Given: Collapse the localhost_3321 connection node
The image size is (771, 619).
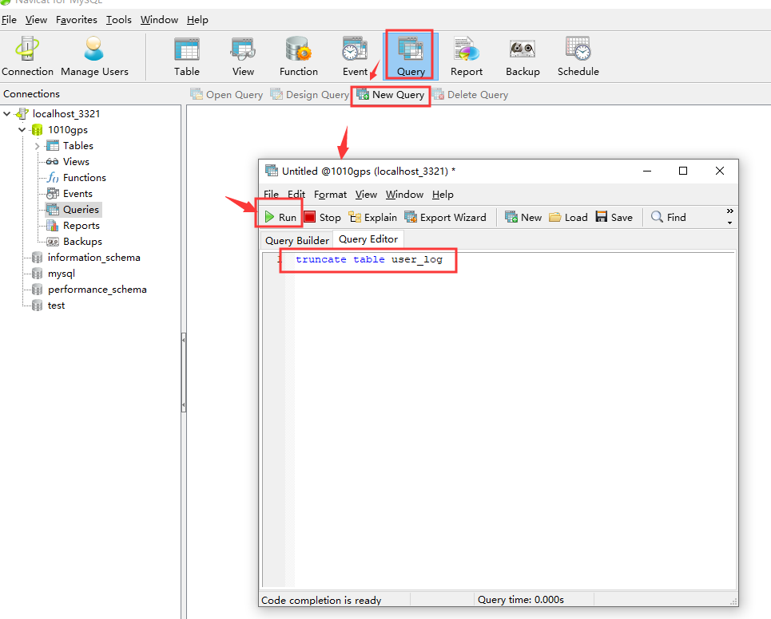Looking at the screenshot, I should point(7,114).
